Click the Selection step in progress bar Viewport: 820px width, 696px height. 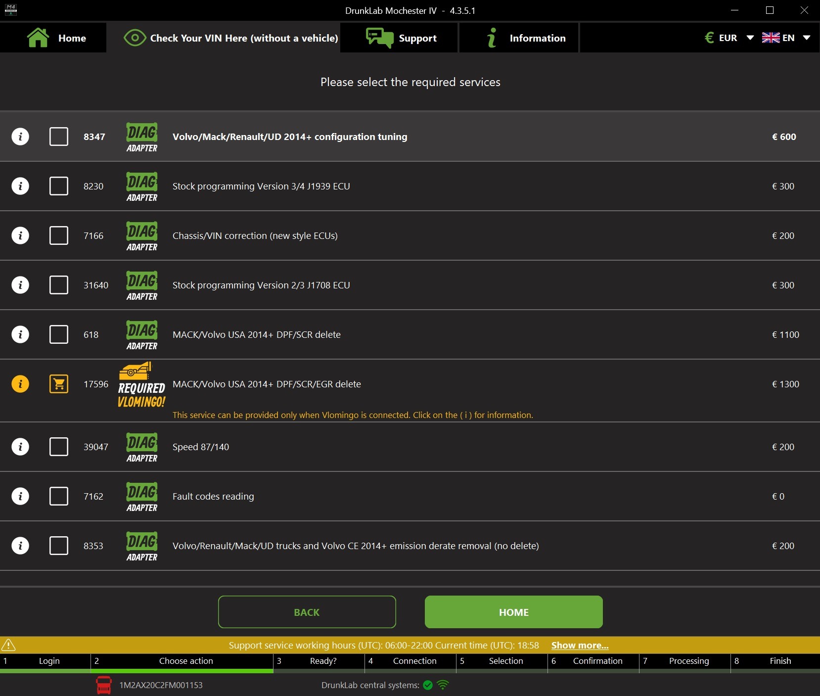[505, 661]
